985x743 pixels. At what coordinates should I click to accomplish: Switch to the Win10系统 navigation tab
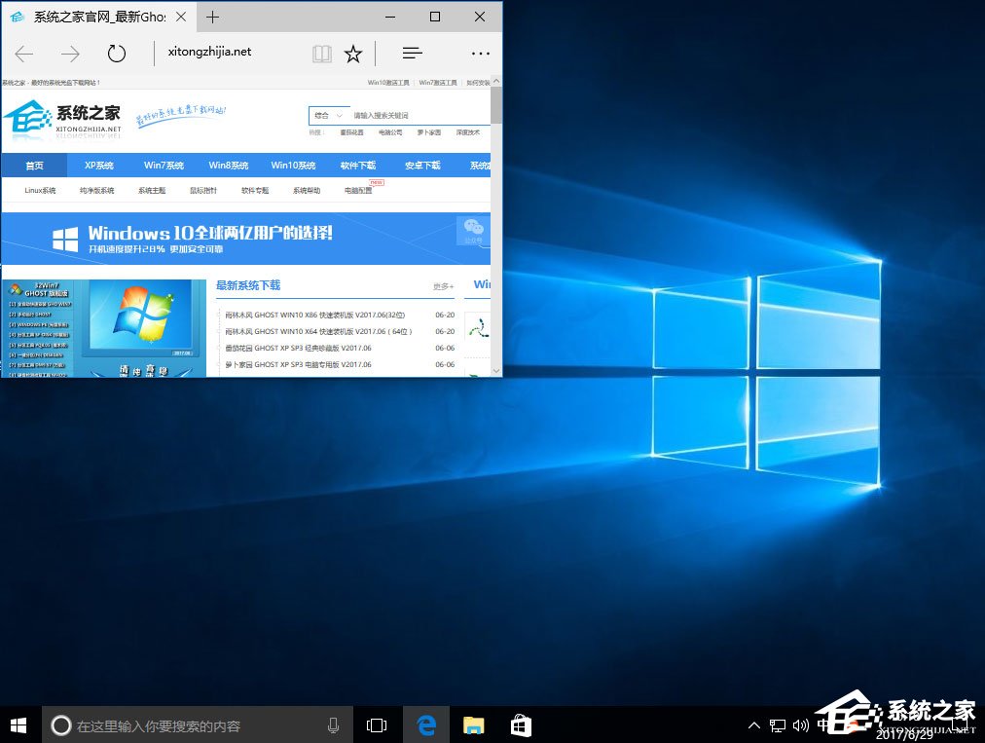coord(293,166)
